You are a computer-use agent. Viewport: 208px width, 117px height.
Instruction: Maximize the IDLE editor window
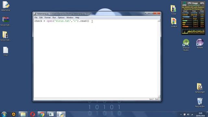151,13
